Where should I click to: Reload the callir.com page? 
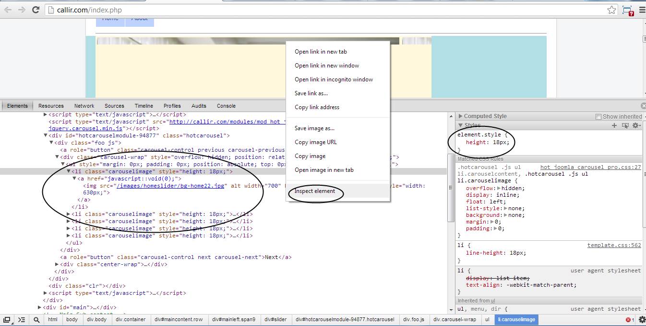point(36,10)
